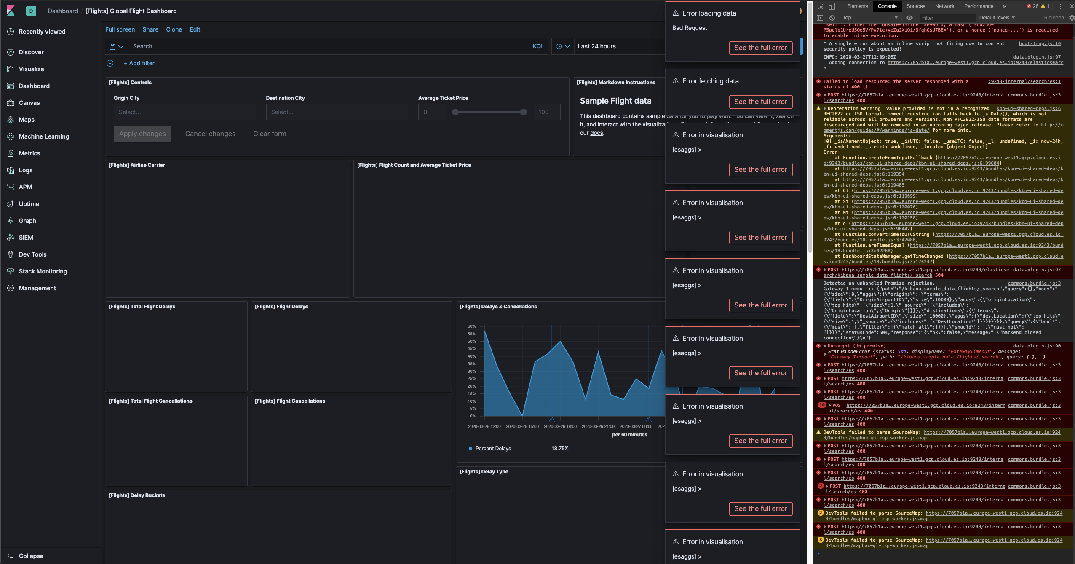Select the Console tab

(x=887, y=6)
